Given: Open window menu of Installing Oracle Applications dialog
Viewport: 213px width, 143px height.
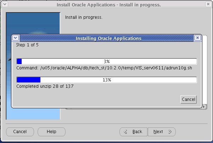Looking at the screenshot, I should pyautogui.click(x=16, y=38).
